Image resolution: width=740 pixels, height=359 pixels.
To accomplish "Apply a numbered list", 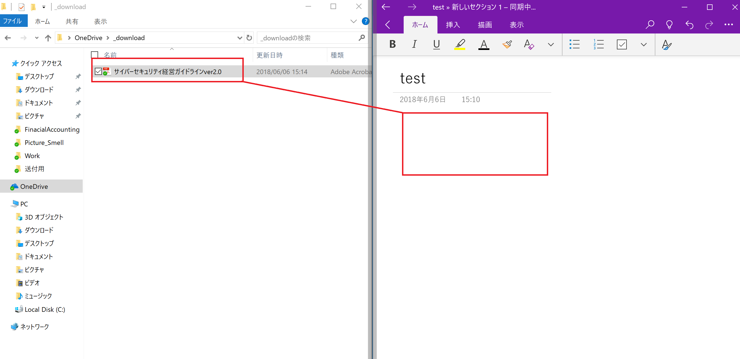I will tap(598, 44).
